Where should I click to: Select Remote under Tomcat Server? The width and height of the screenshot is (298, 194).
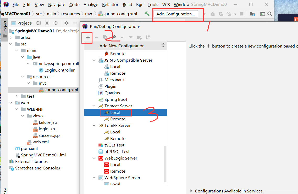(125, 119)
